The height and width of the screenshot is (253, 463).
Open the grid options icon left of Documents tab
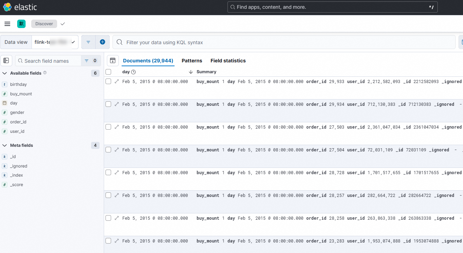coord(113,61)
